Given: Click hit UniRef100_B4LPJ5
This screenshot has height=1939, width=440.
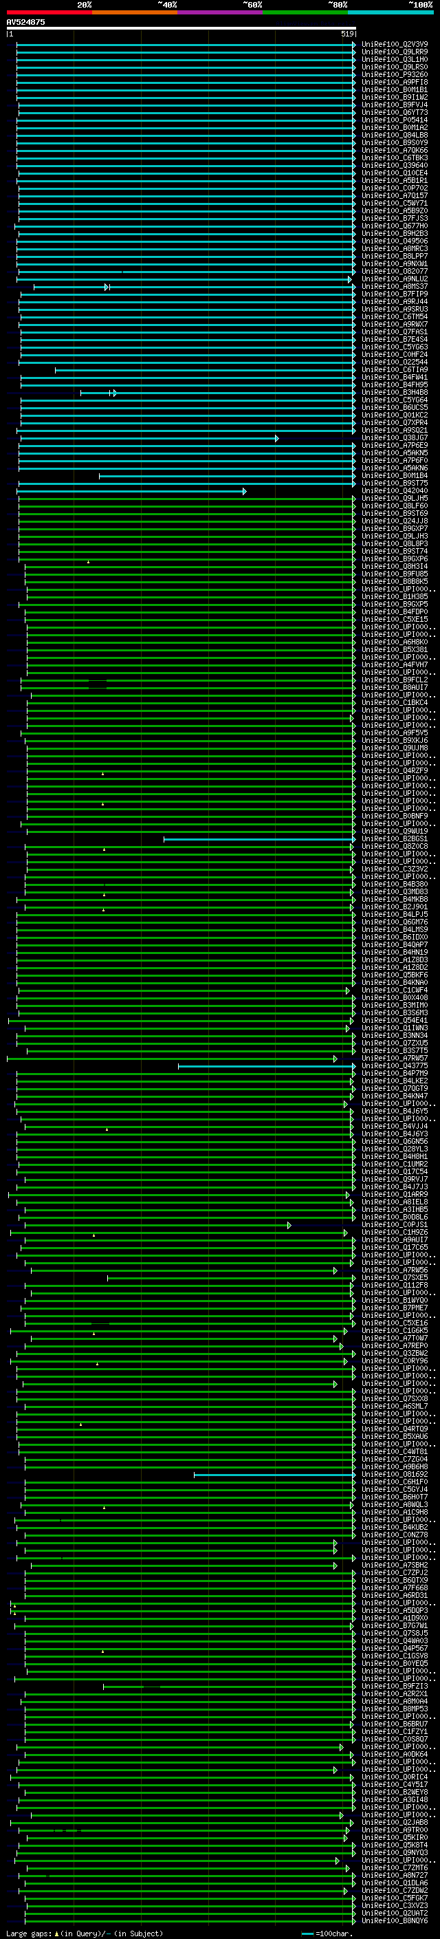Looking at the screenshot, I should (x=395, y=916).
